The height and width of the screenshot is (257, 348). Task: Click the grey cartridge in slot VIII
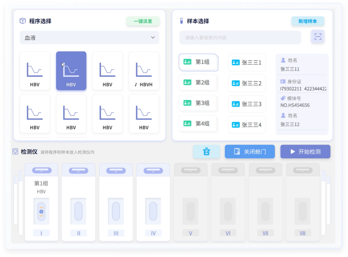pyautogui.click(x=303, y=211)
